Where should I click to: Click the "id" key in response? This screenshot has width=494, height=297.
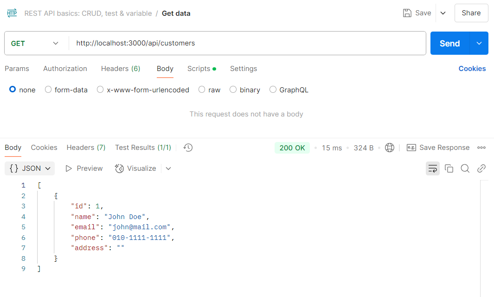[x=79, y=206]
